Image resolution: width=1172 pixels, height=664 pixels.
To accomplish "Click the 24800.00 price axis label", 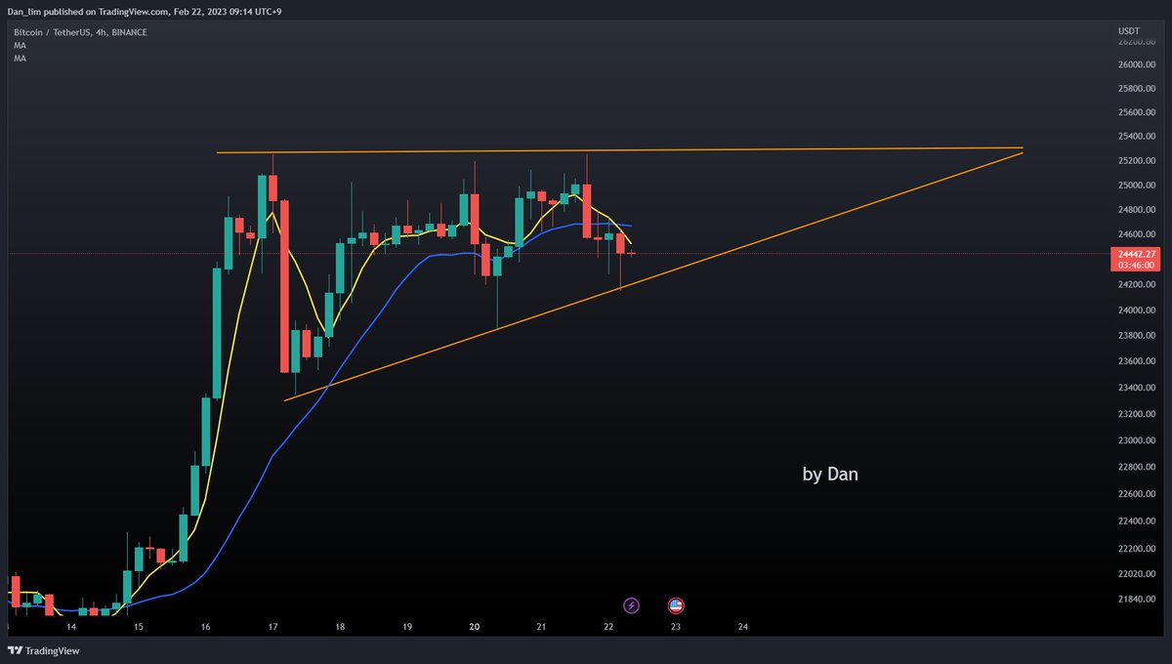I will pyautogui.click(x=1136, y=209).
